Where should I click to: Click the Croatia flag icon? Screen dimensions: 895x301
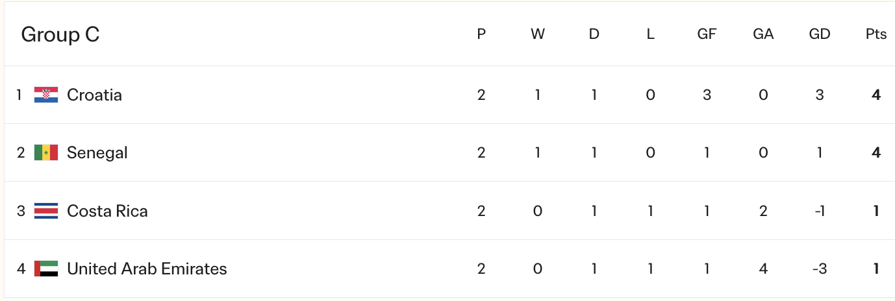46,95
